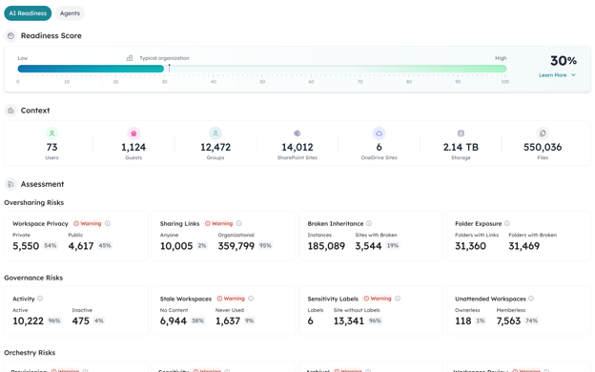Screen dimensions: 595x372
Task: Click Ownerless workspaces count 118
Action: 463,321
